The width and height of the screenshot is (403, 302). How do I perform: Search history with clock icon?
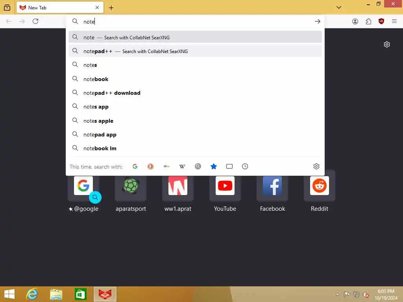click(245, 166)
